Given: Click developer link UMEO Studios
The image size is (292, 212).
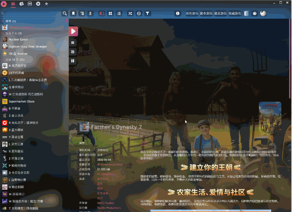Looking at the screenshot, I should click(105, 203).
